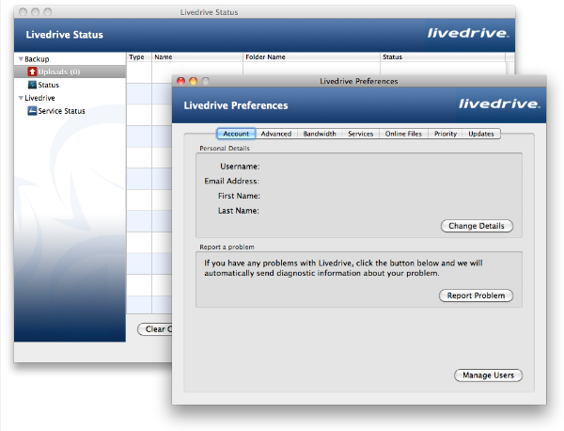
Task: Click the partially hidden Clear button in Status window
Action: [x=155, y=329]
